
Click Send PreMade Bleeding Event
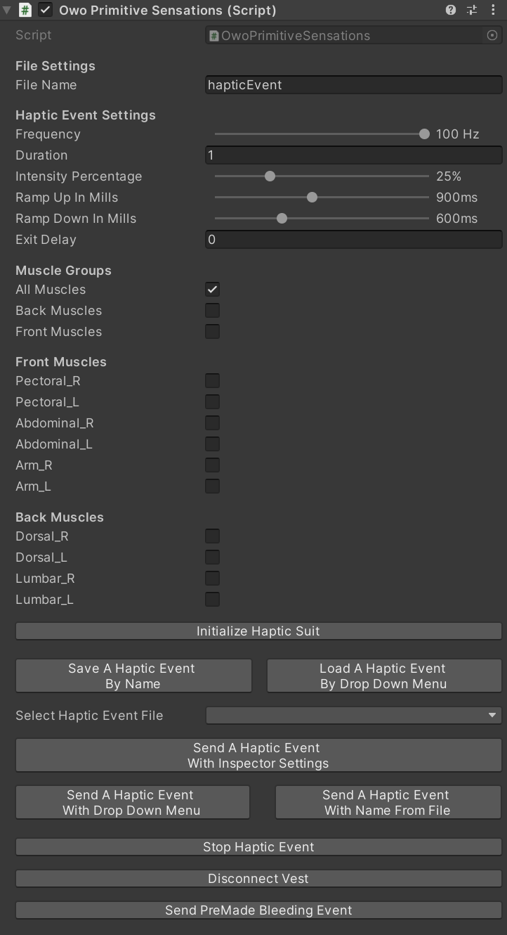pos(258,910)
